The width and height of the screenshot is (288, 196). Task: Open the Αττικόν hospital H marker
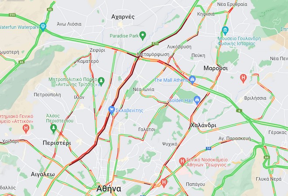click(26, 129)
